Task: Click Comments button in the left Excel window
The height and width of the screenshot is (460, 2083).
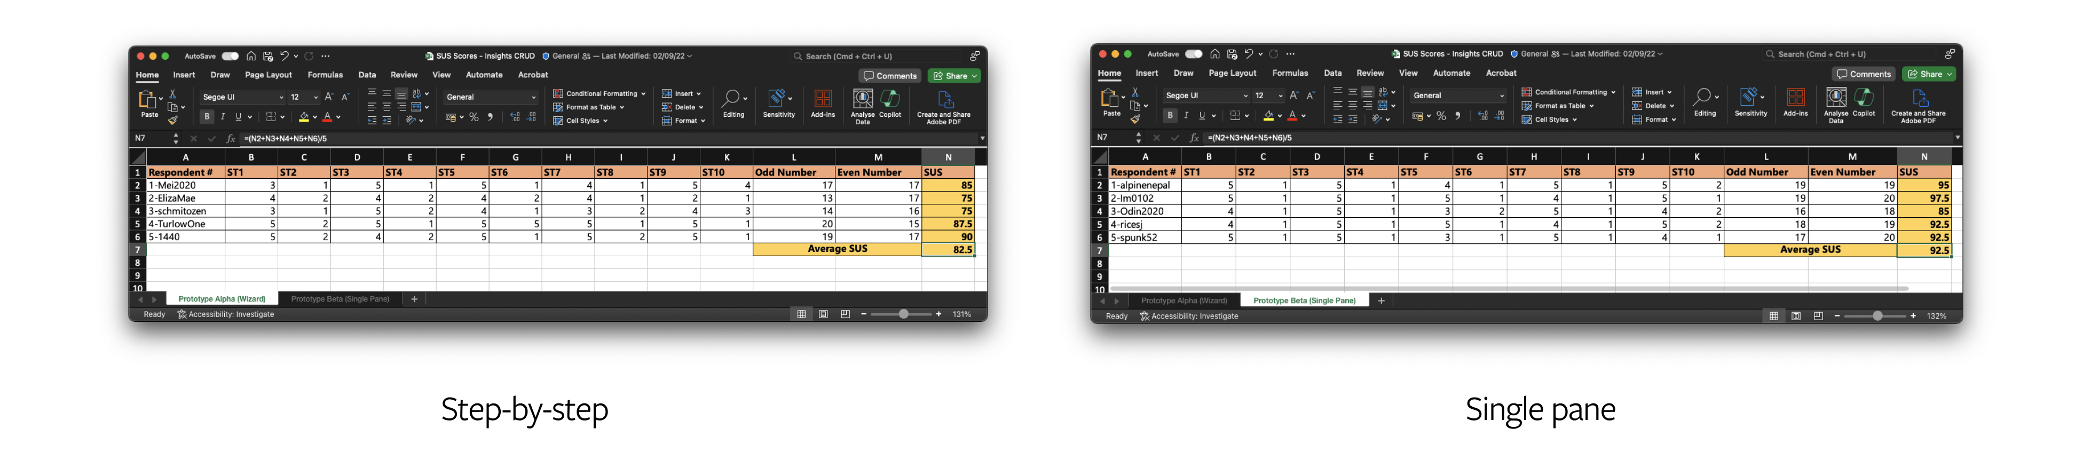Action: (x=889, y=76)
